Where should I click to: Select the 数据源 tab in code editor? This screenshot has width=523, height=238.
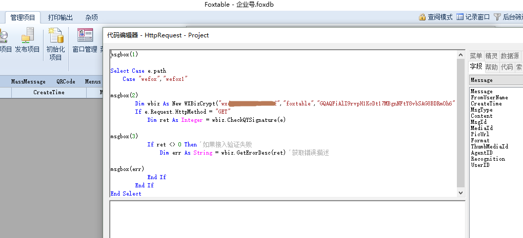510,56
